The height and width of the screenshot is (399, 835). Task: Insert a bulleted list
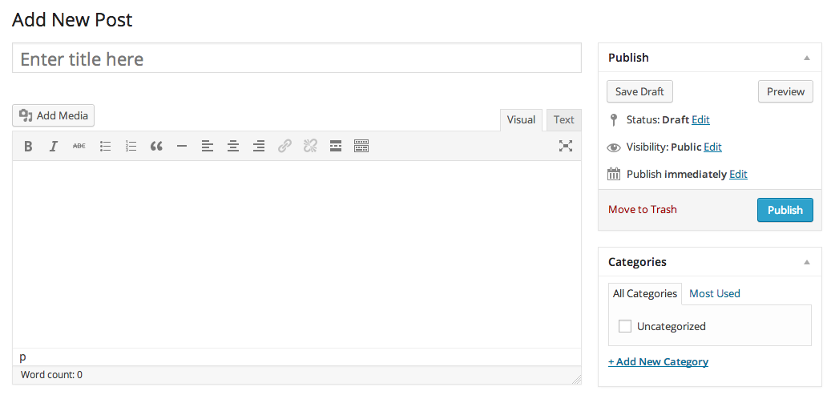[106, 146]
